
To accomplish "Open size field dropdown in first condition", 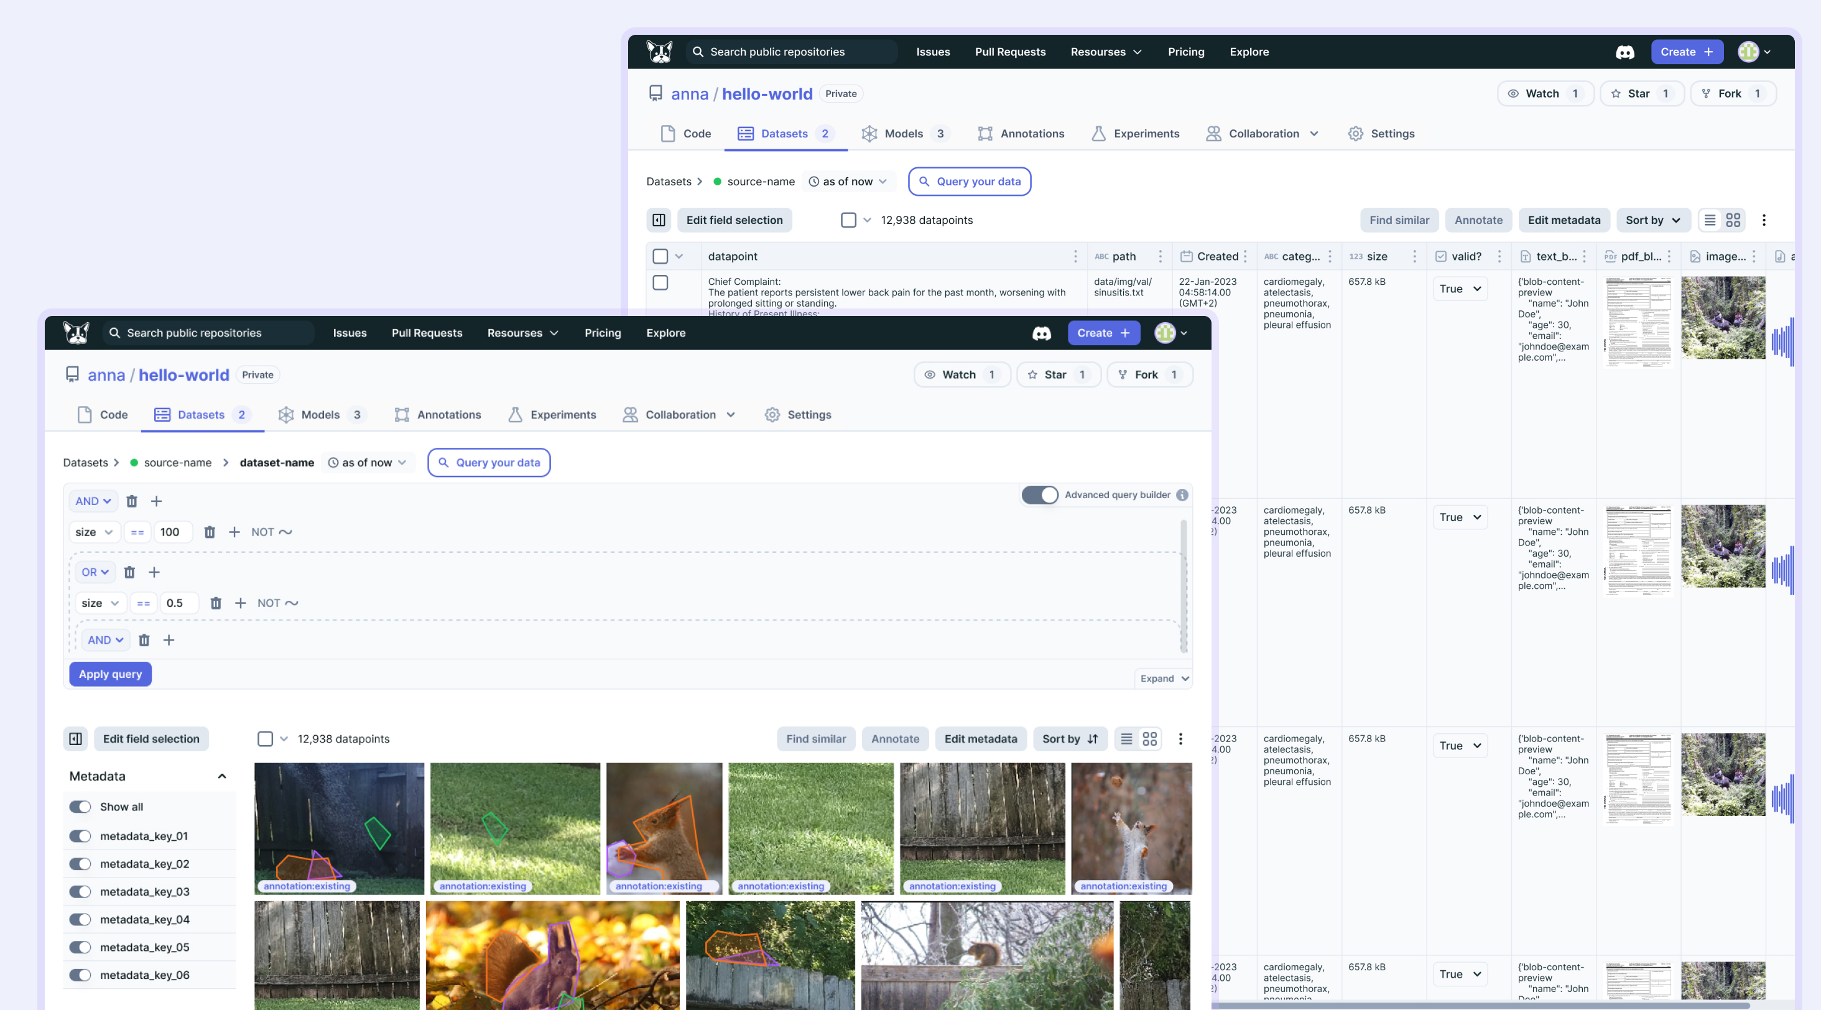I will tap(94, 532).
